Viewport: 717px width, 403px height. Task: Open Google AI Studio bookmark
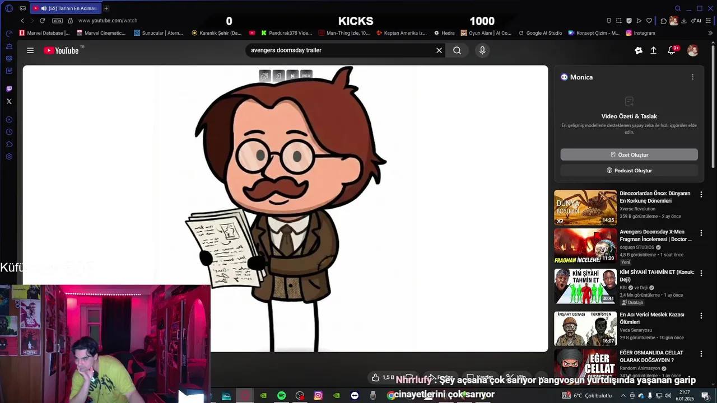(x=540, y=33)
